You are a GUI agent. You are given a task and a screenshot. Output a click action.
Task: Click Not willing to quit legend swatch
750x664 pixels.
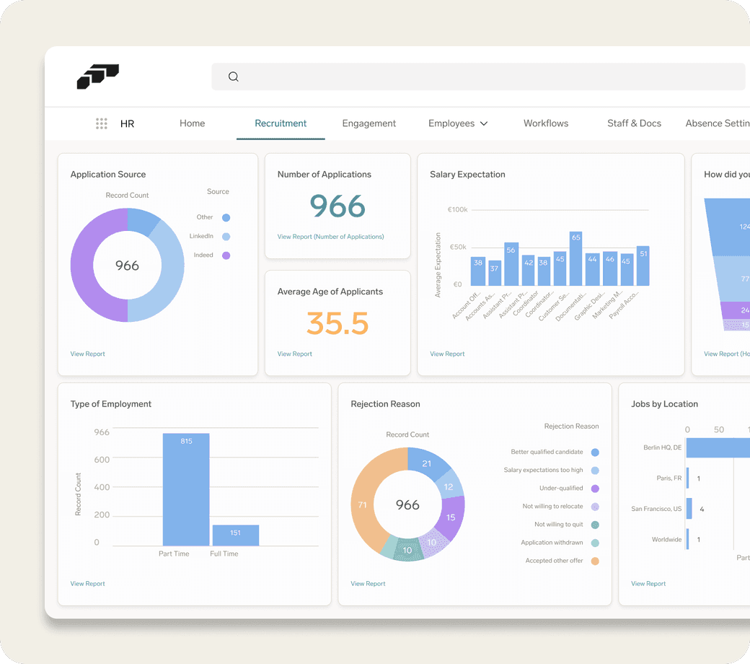pyautogui.click(x=595, y=525)
